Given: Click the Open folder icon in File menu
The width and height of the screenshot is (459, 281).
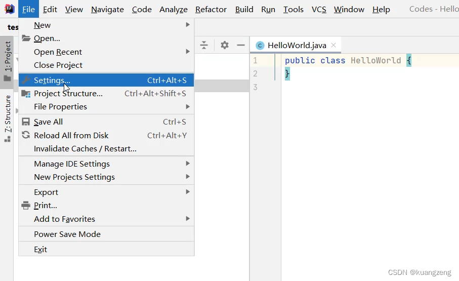Looking at the screenshot, I should (x=26, y=38).
